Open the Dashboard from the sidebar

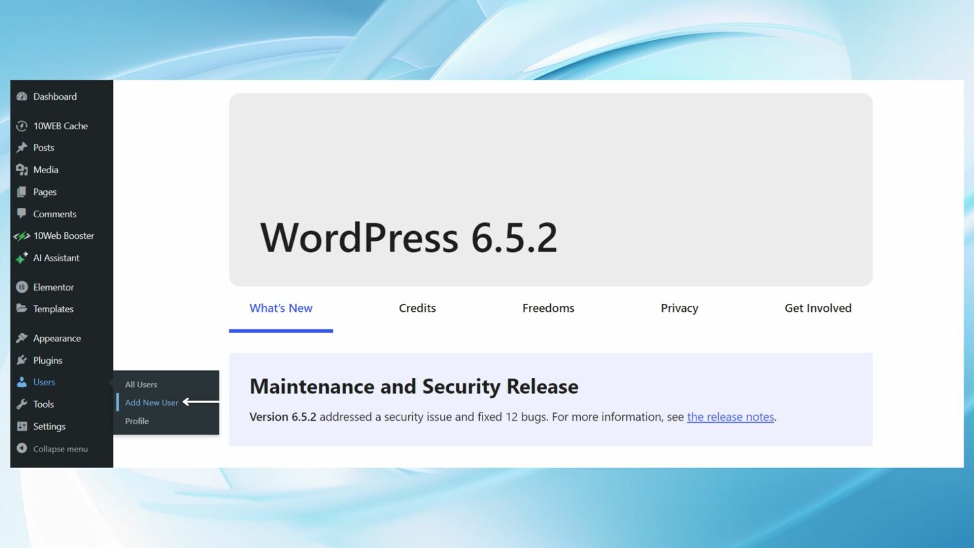54,96
